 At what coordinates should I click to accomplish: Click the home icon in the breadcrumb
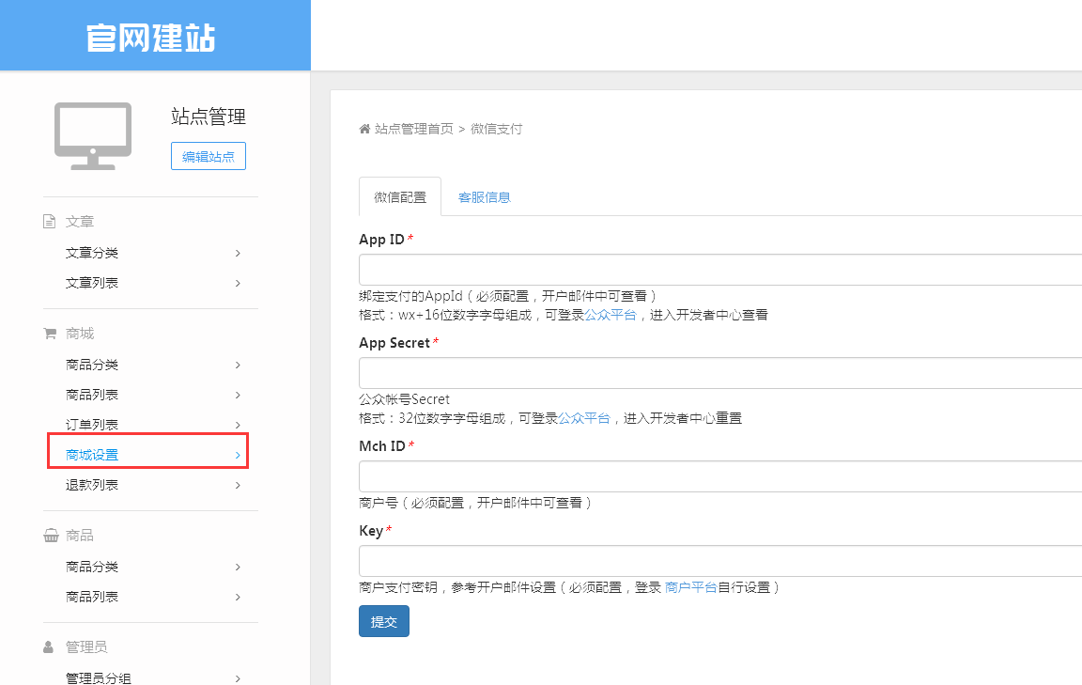tap(364, 129)
